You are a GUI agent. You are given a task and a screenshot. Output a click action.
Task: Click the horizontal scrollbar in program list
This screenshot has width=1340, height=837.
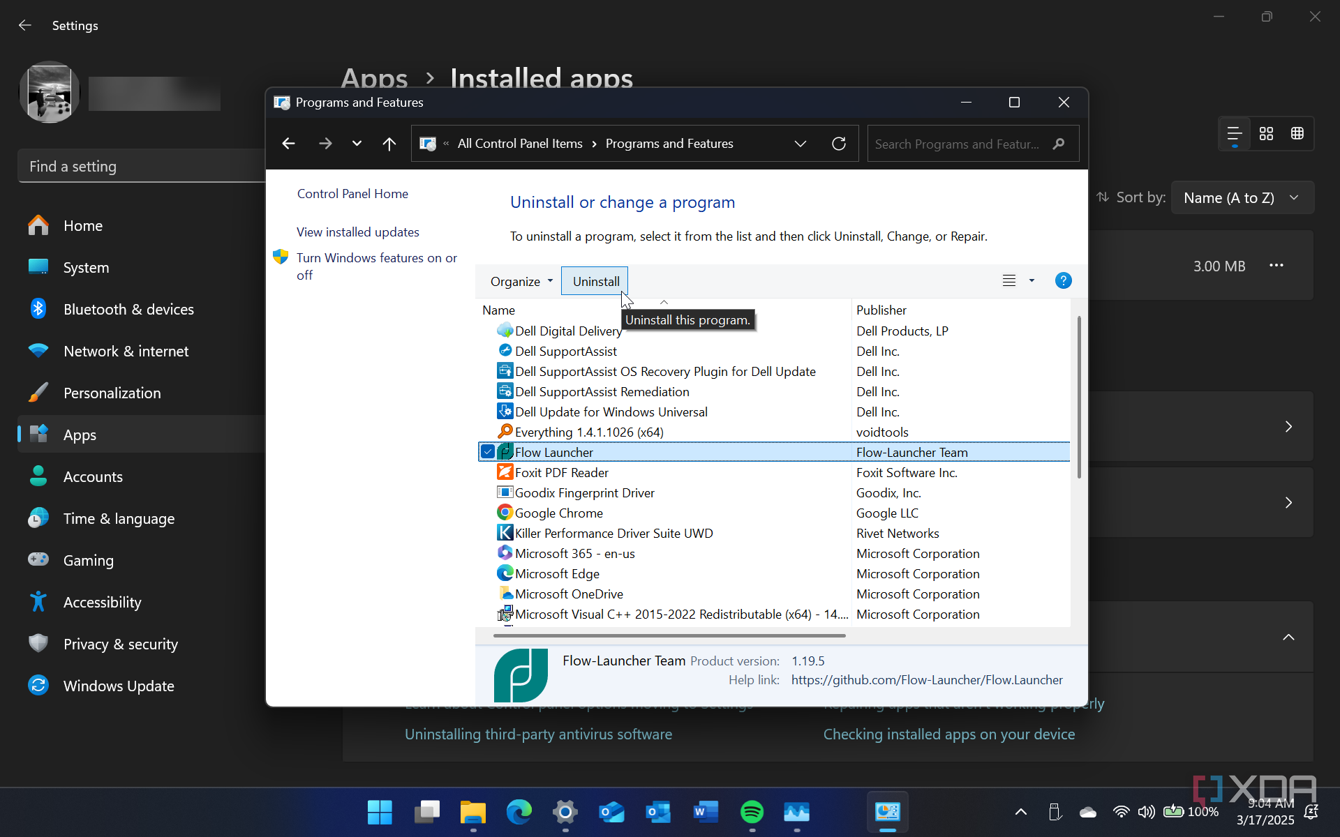click(x=669, y=635)
